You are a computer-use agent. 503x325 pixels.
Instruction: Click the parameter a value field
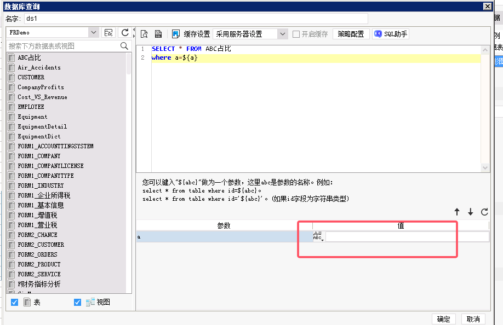pyautogui.click(x=408, y=236)
